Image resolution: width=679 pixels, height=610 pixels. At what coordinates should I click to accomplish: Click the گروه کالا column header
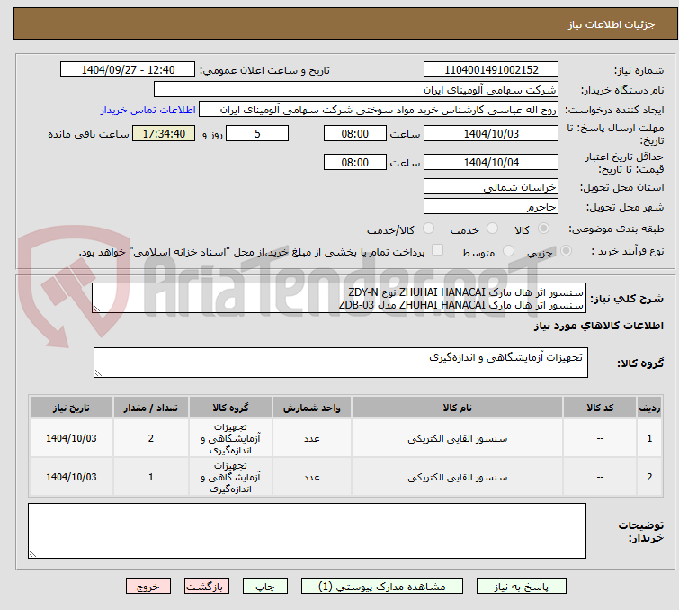(x=230, y=408)
